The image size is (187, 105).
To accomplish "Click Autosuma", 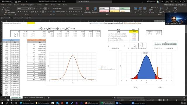I will [x=153, y=8].
